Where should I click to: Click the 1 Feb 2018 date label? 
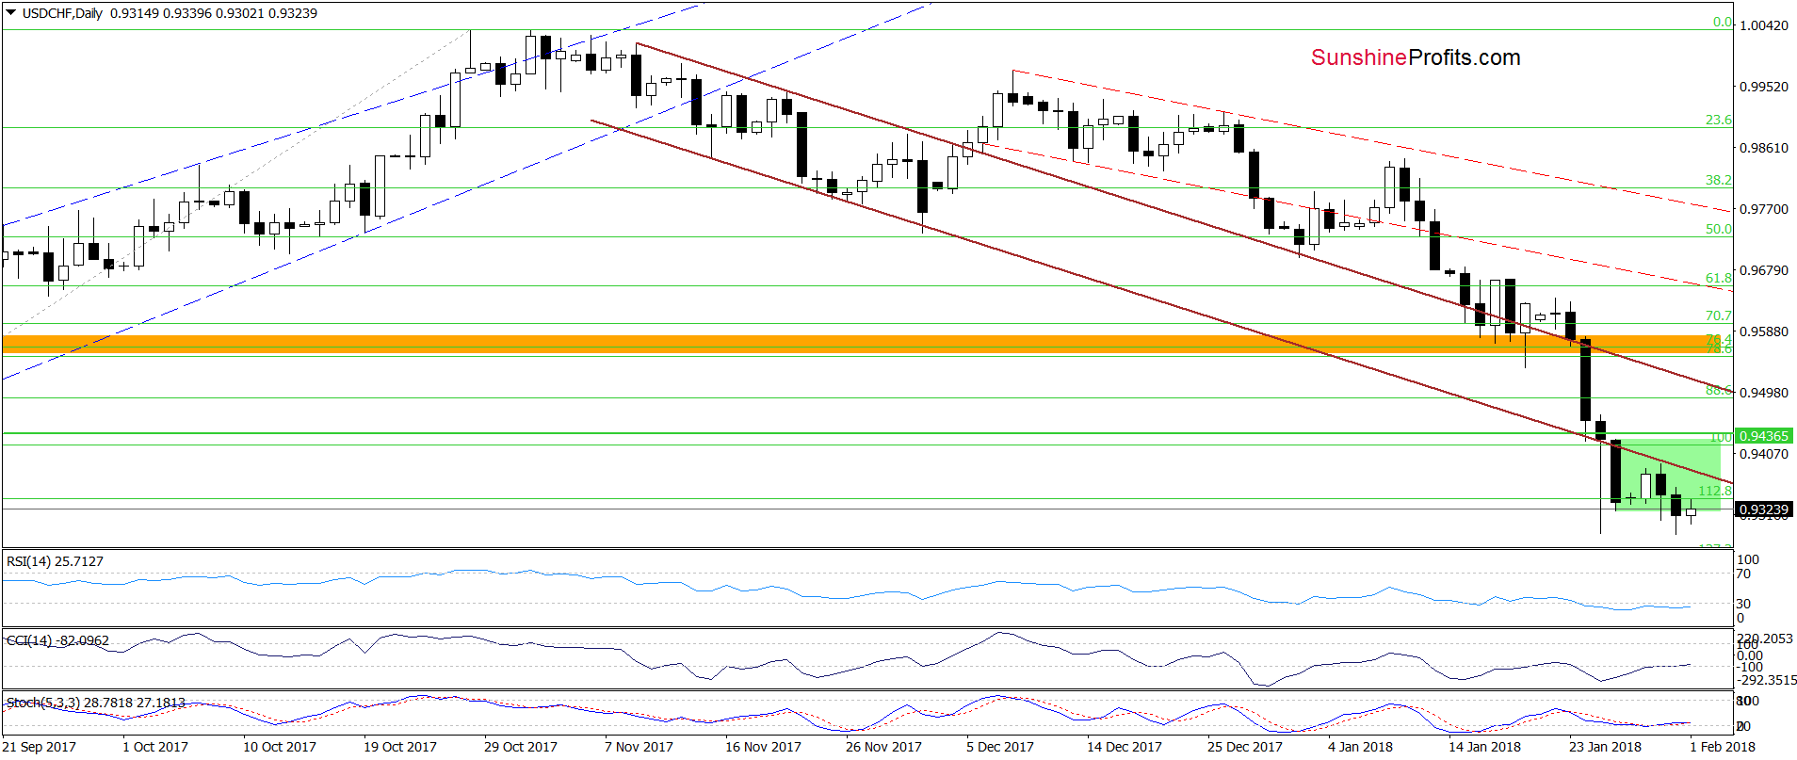click(1723, 747)
